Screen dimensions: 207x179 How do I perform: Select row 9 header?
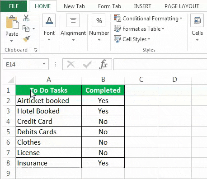[8, 174]
